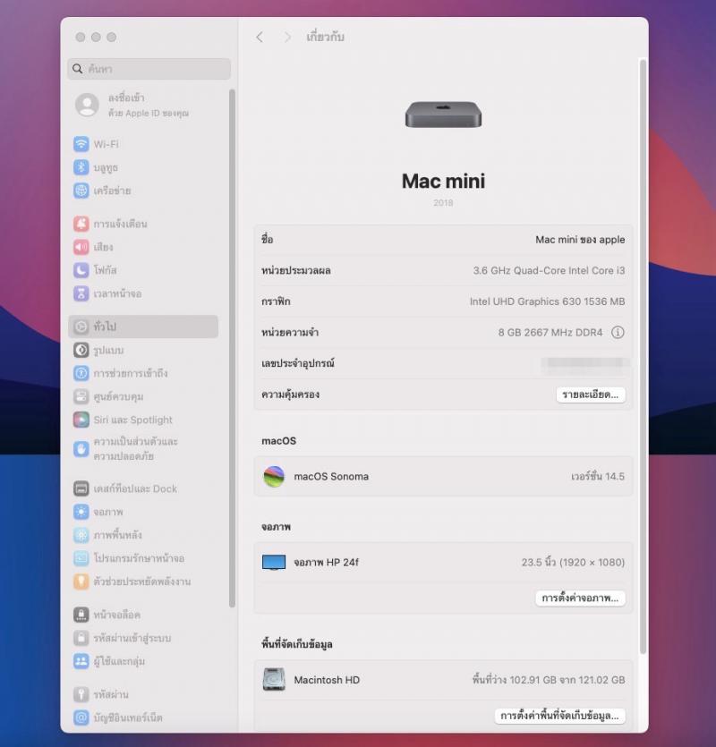716x747 pixels.
Task: Click the Mac mini device image
Action: click(443, 115)
